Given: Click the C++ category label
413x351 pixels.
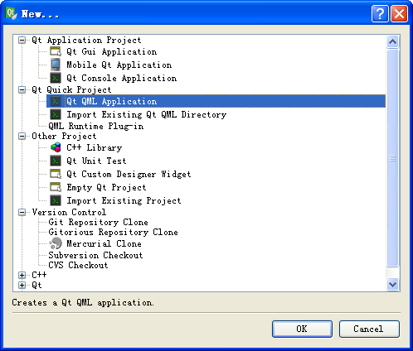Looking at the screenshot, I should (39, 276).
